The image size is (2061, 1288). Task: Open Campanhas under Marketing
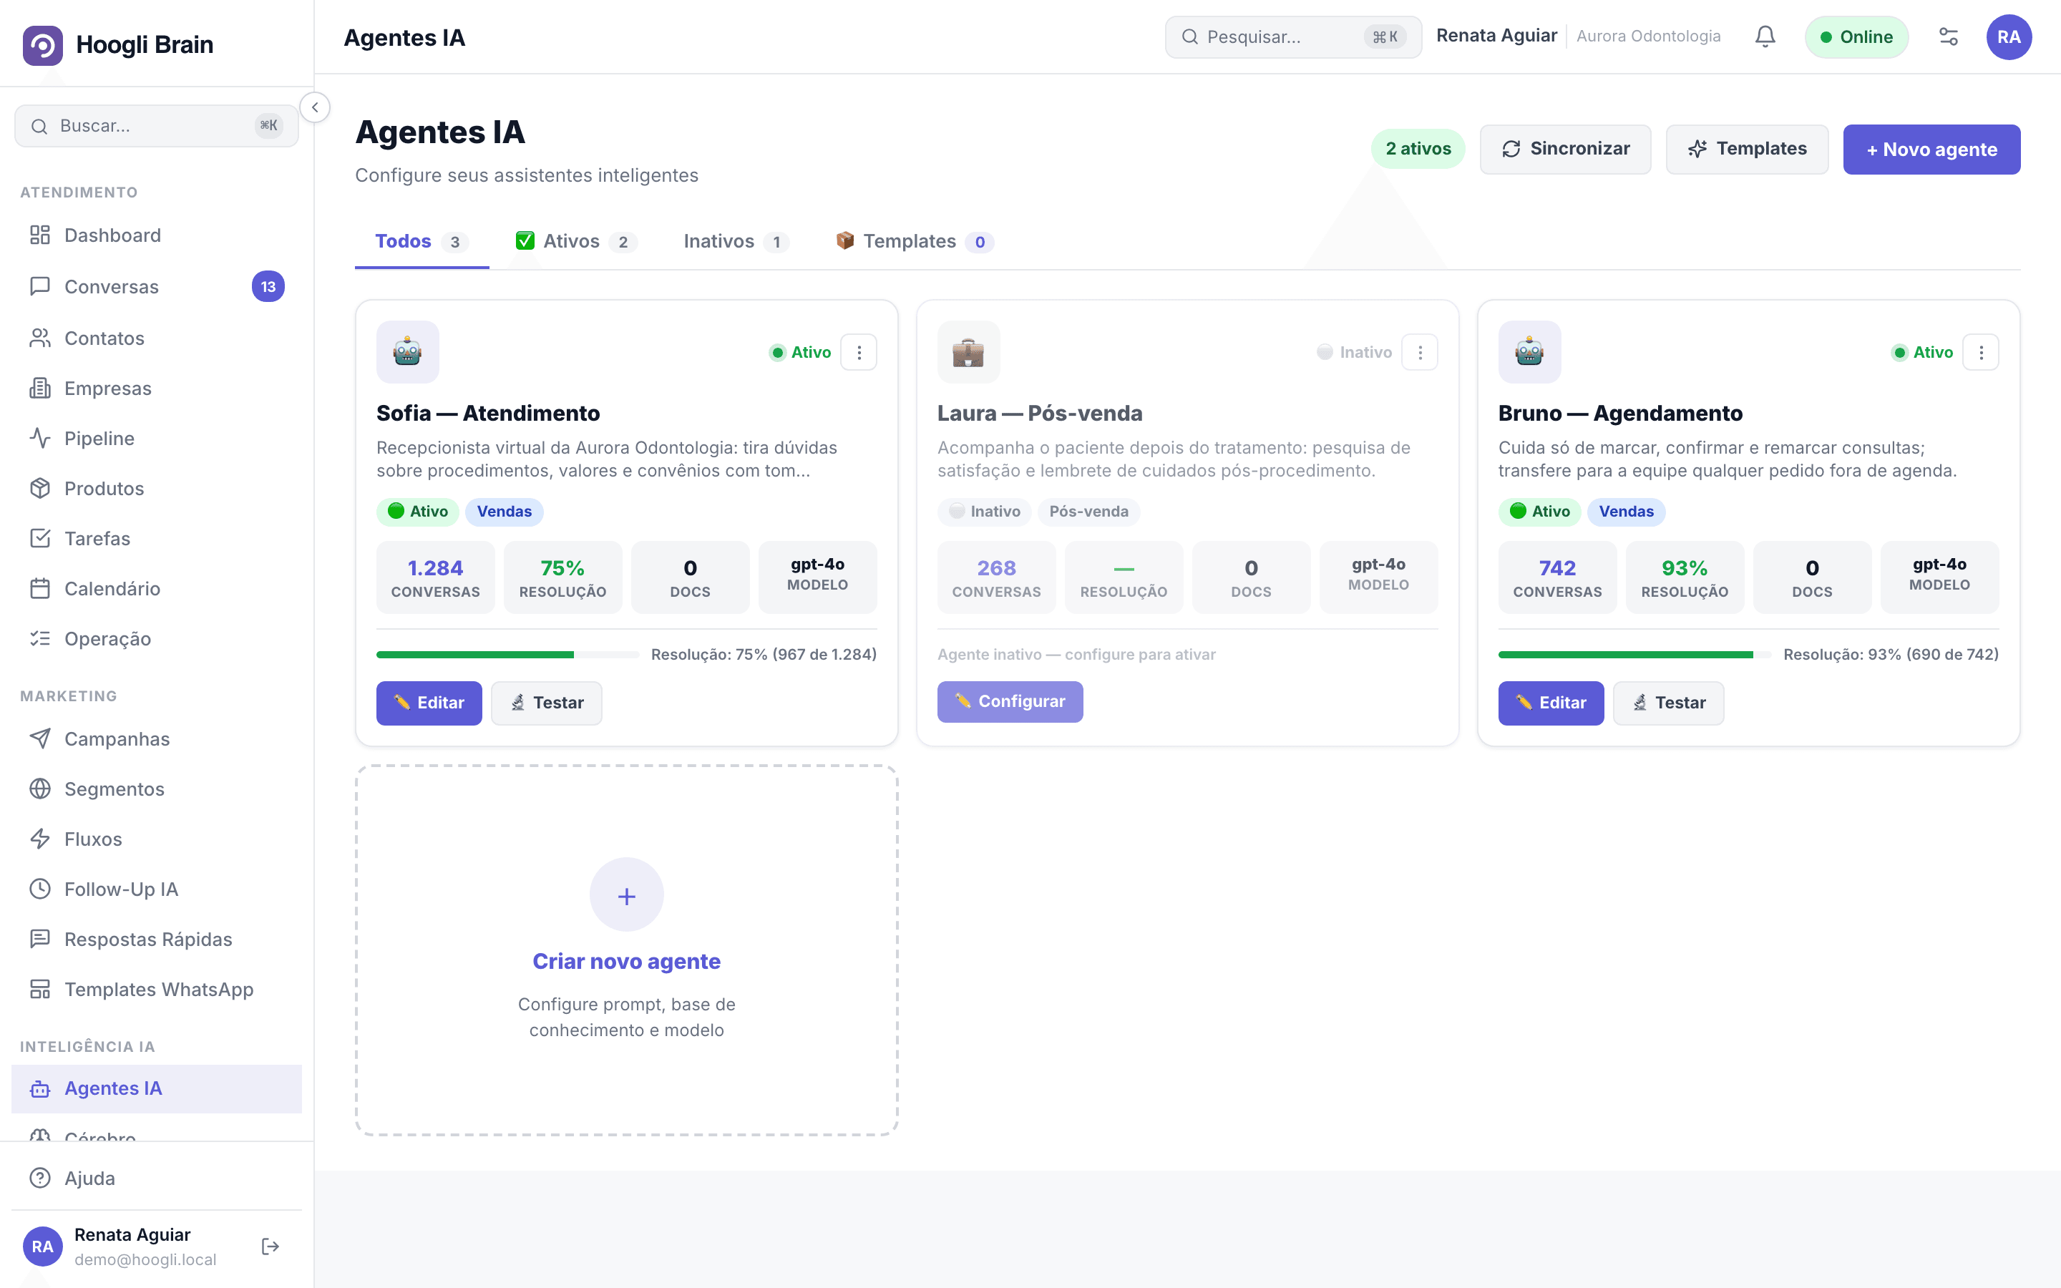pyautogui.click(x=157, y=738)
